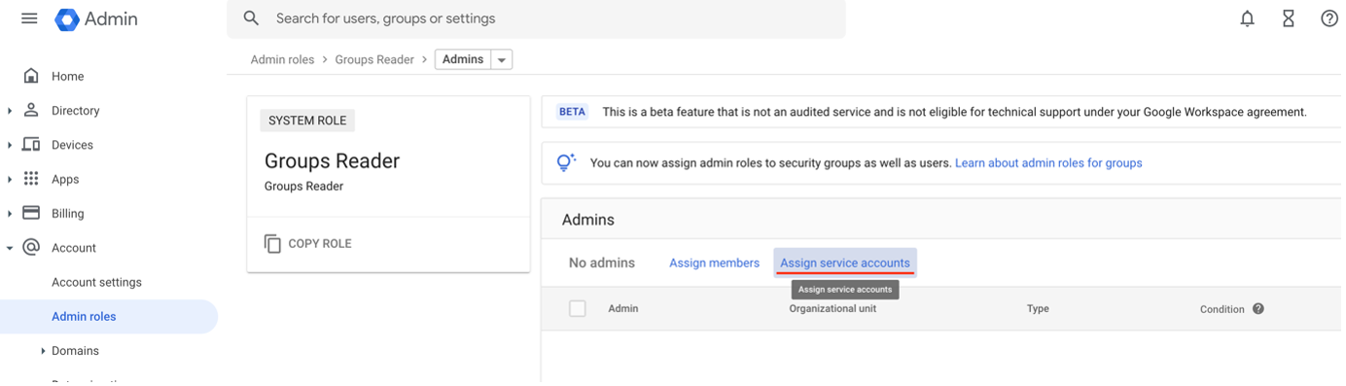This screenshot has width=1346, height=386.
Task: Click the Billing card icon
Action: point(31,213)
